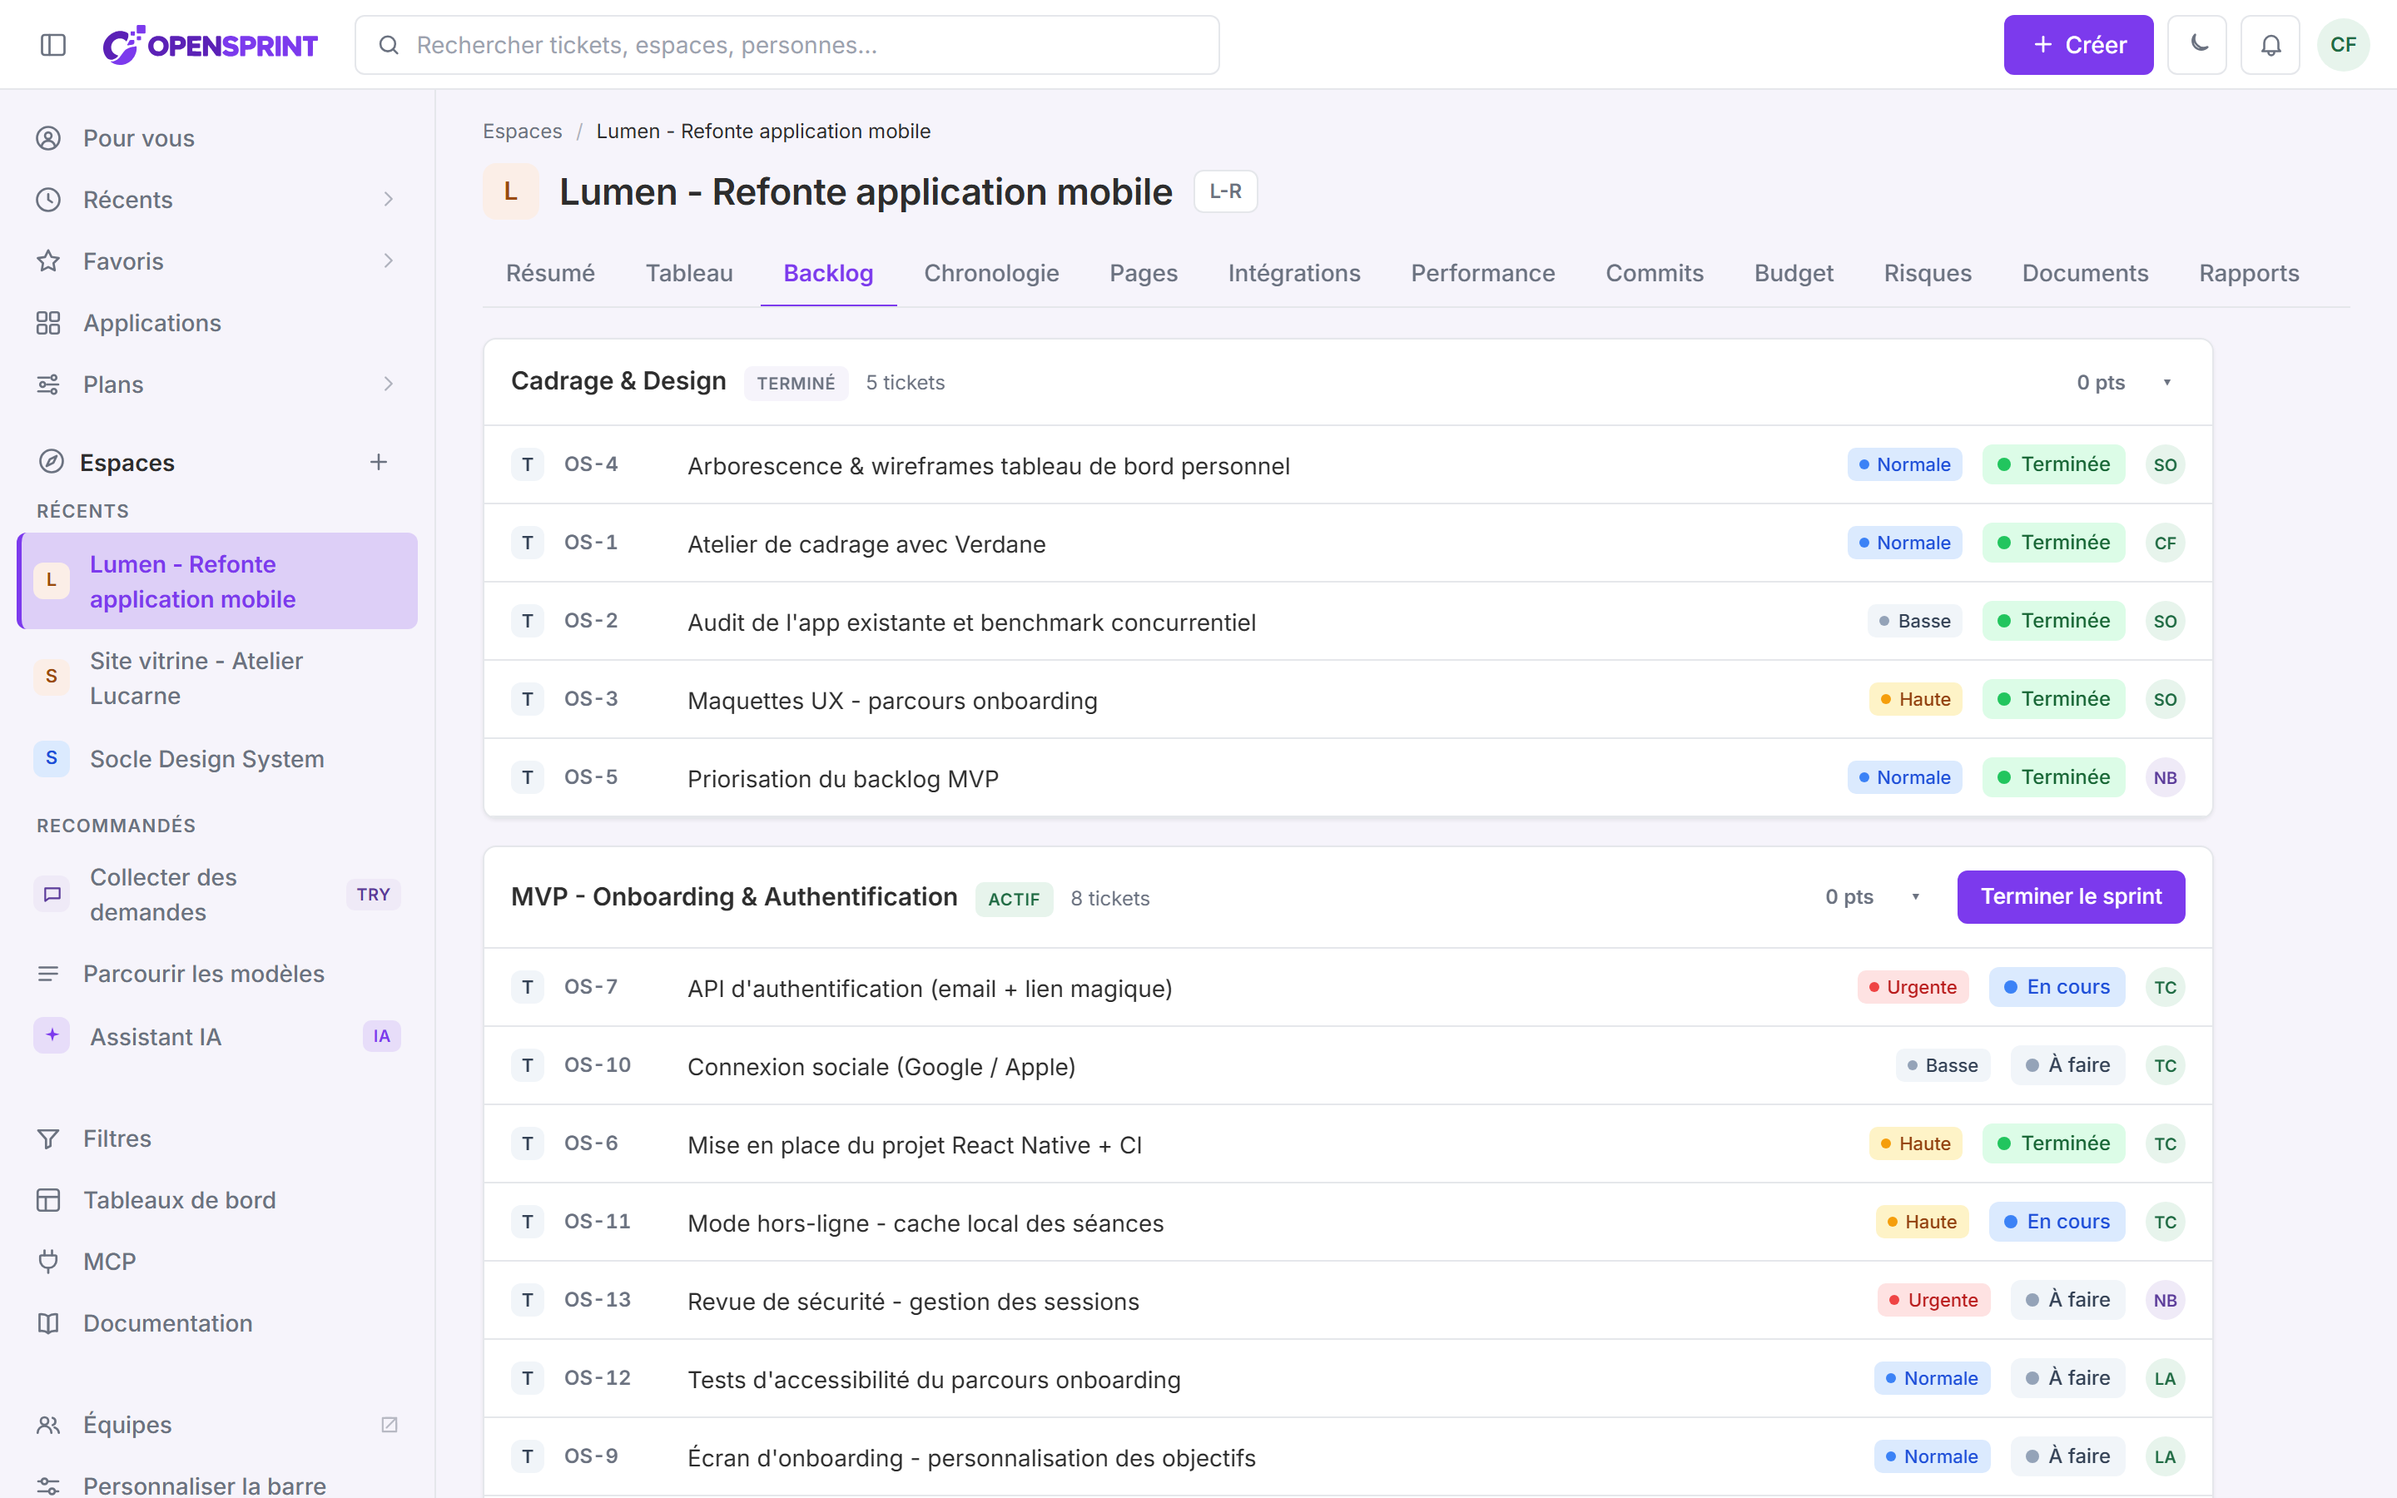
Task: Click Terminer le sprint button
Action: coord(2070,896)
